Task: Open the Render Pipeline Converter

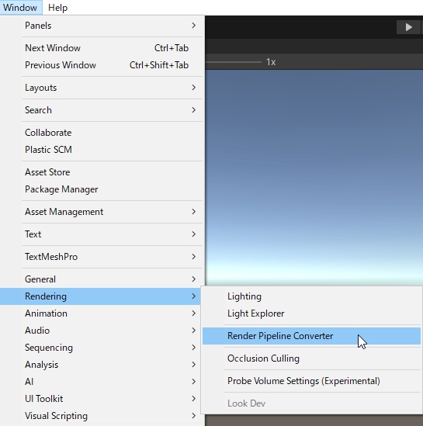Action: pos(311,336)
